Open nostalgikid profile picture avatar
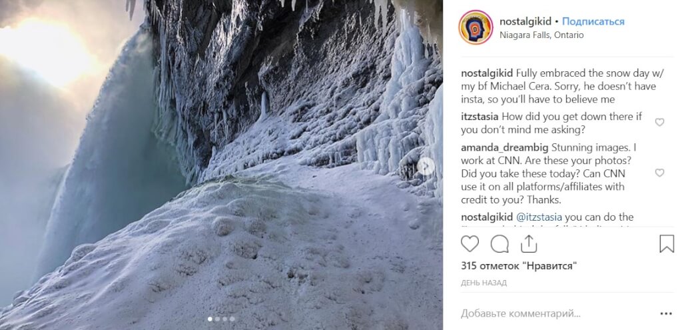The height and width of the screenshot is (330, 682). pos(476,27)
